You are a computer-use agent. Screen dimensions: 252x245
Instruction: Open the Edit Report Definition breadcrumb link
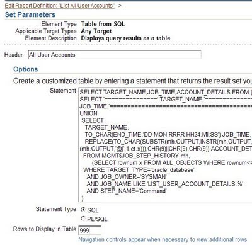pos(60,6)
